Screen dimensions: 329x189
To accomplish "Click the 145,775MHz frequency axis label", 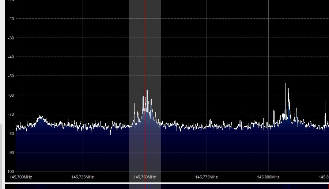I will (x=207, y=177).
